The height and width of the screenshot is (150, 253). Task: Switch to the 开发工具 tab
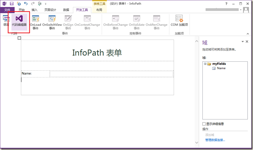coord(82,10)
